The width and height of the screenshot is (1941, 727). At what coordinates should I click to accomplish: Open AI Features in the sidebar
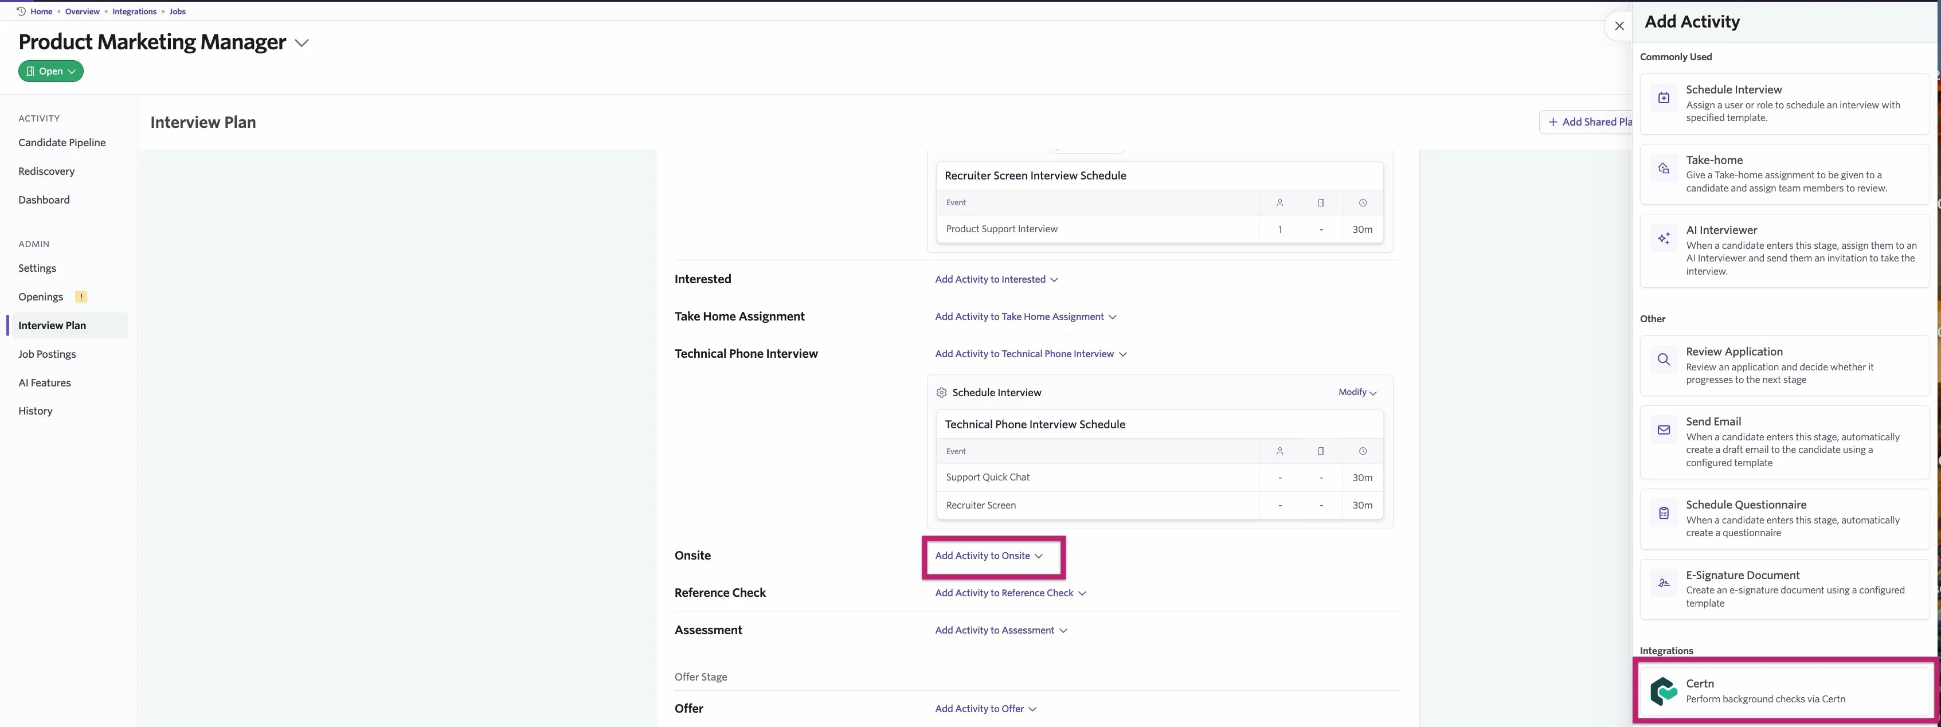[45, 383]
